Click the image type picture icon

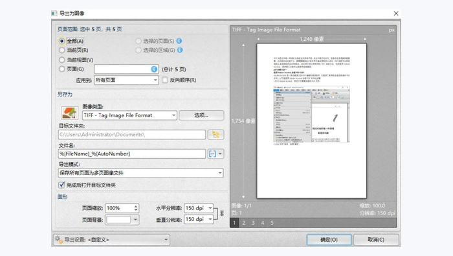pyautogui.click(x=69, y=113)
